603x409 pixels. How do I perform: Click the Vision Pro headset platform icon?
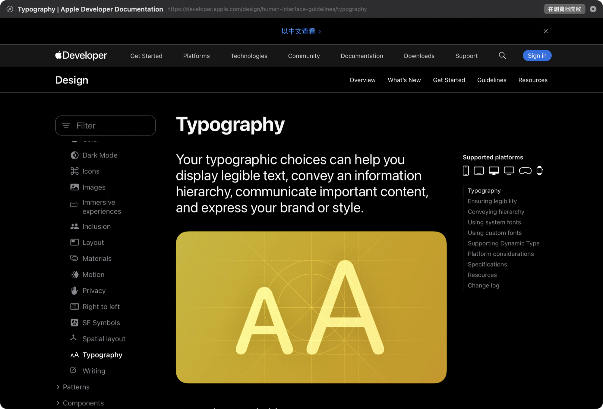click(x=525, y=171)
